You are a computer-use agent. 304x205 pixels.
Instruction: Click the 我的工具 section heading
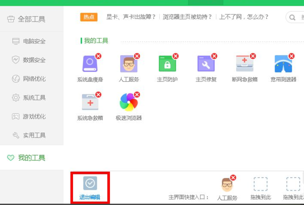click(96, 41)
